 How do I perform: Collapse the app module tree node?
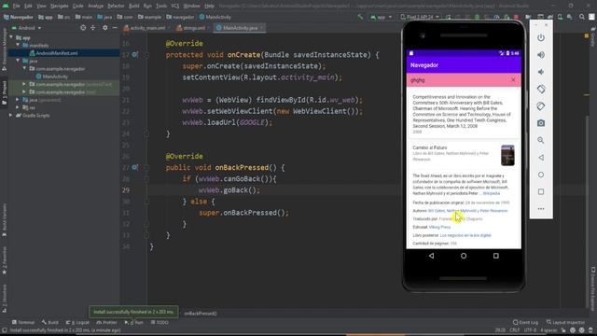(11, 37)
